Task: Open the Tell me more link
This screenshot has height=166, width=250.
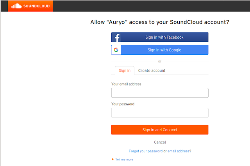Action: [x=124, y=159]
